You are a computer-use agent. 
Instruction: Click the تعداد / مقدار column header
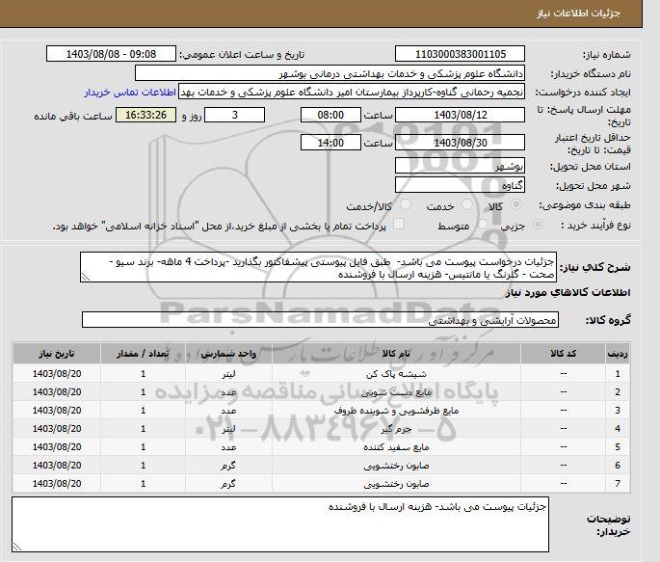pos(143,353)
